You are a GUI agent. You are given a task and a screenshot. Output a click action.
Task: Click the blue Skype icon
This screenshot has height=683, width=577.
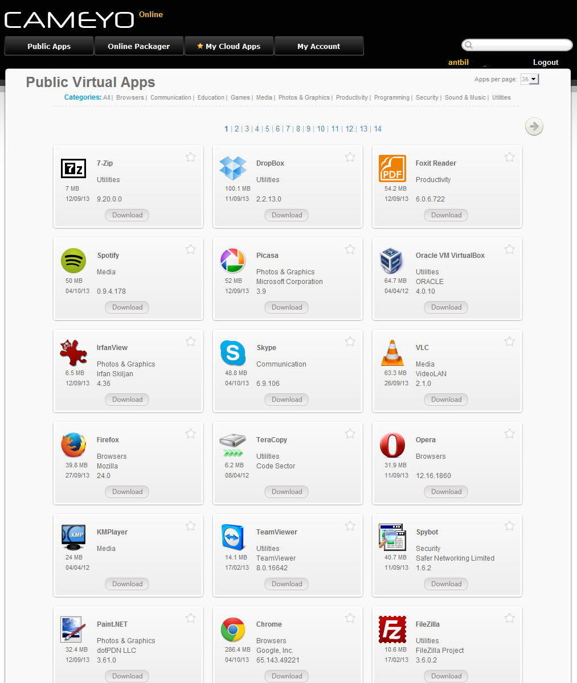232,353
